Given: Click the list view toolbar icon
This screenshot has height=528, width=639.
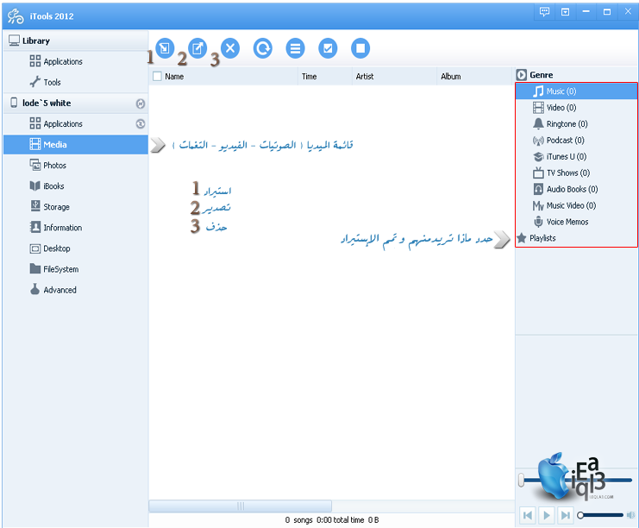Looking at the screenshot, I should [x=295, y=48].
